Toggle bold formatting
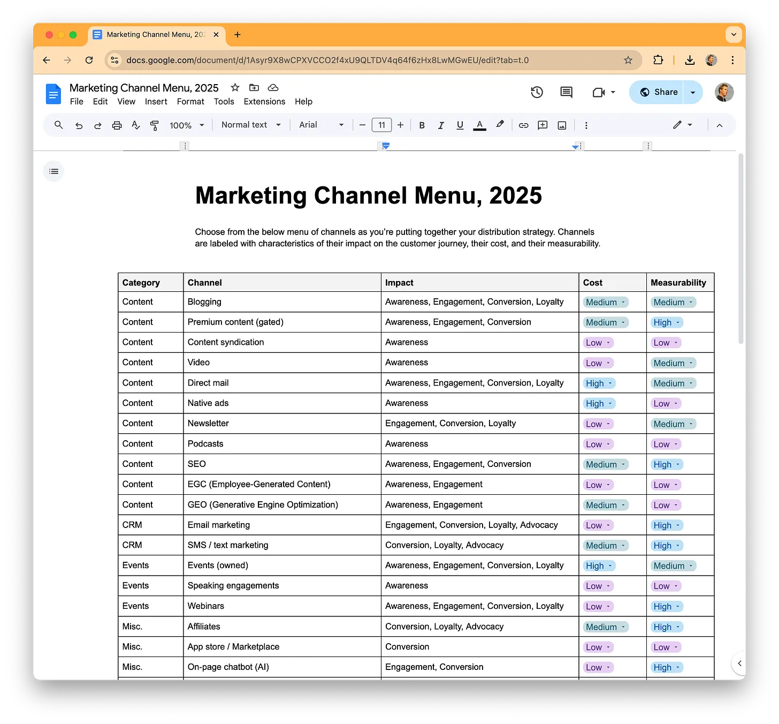779x724 pixels. coord(422,125)
